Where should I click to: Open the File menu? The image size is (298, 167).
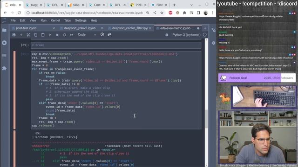13,20
